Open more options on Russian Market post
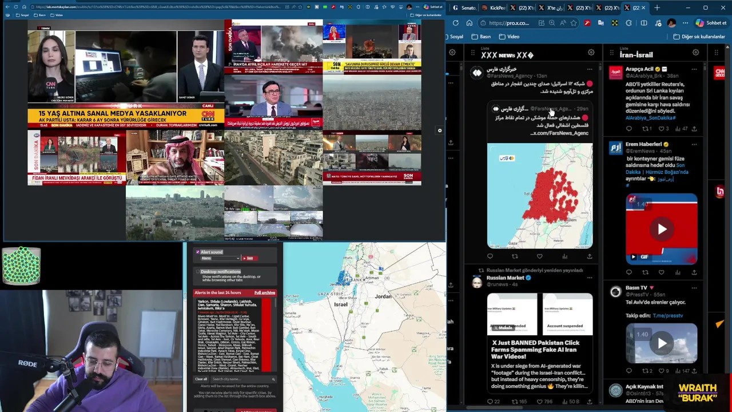This screenshot has height=412, width=732. (x=590, y=278)
